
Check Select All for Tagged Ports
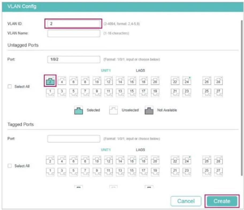click(x=10, y=166)
